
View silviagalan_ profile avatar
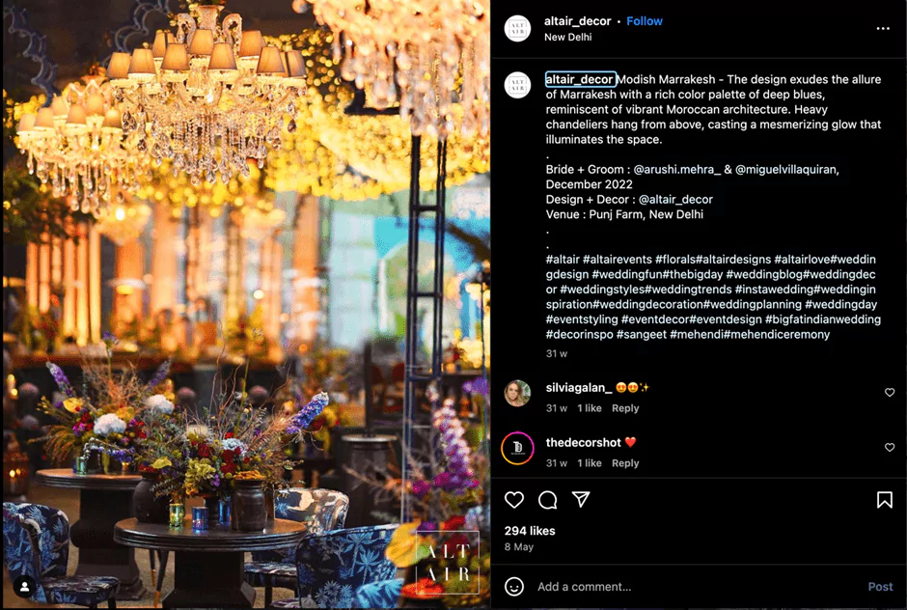point(517,394)
